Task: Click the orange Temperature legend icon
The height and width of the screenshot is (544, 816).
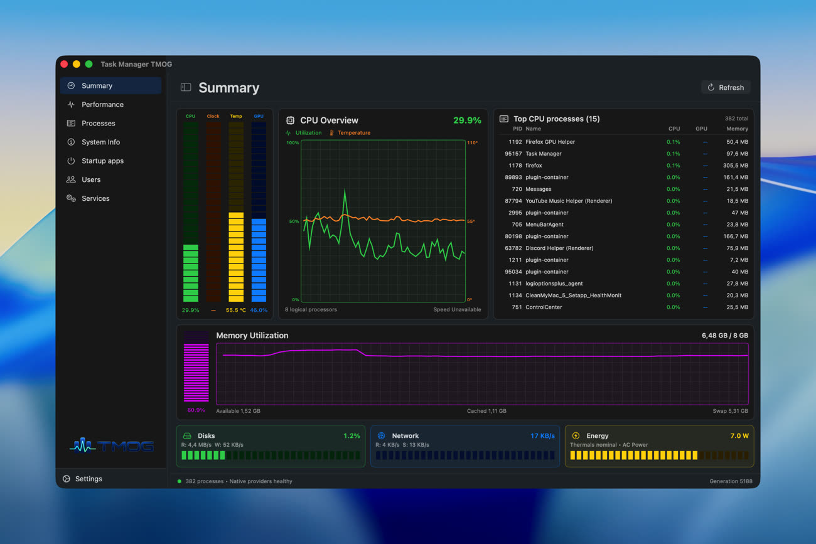Action: (x=332, y=133)
